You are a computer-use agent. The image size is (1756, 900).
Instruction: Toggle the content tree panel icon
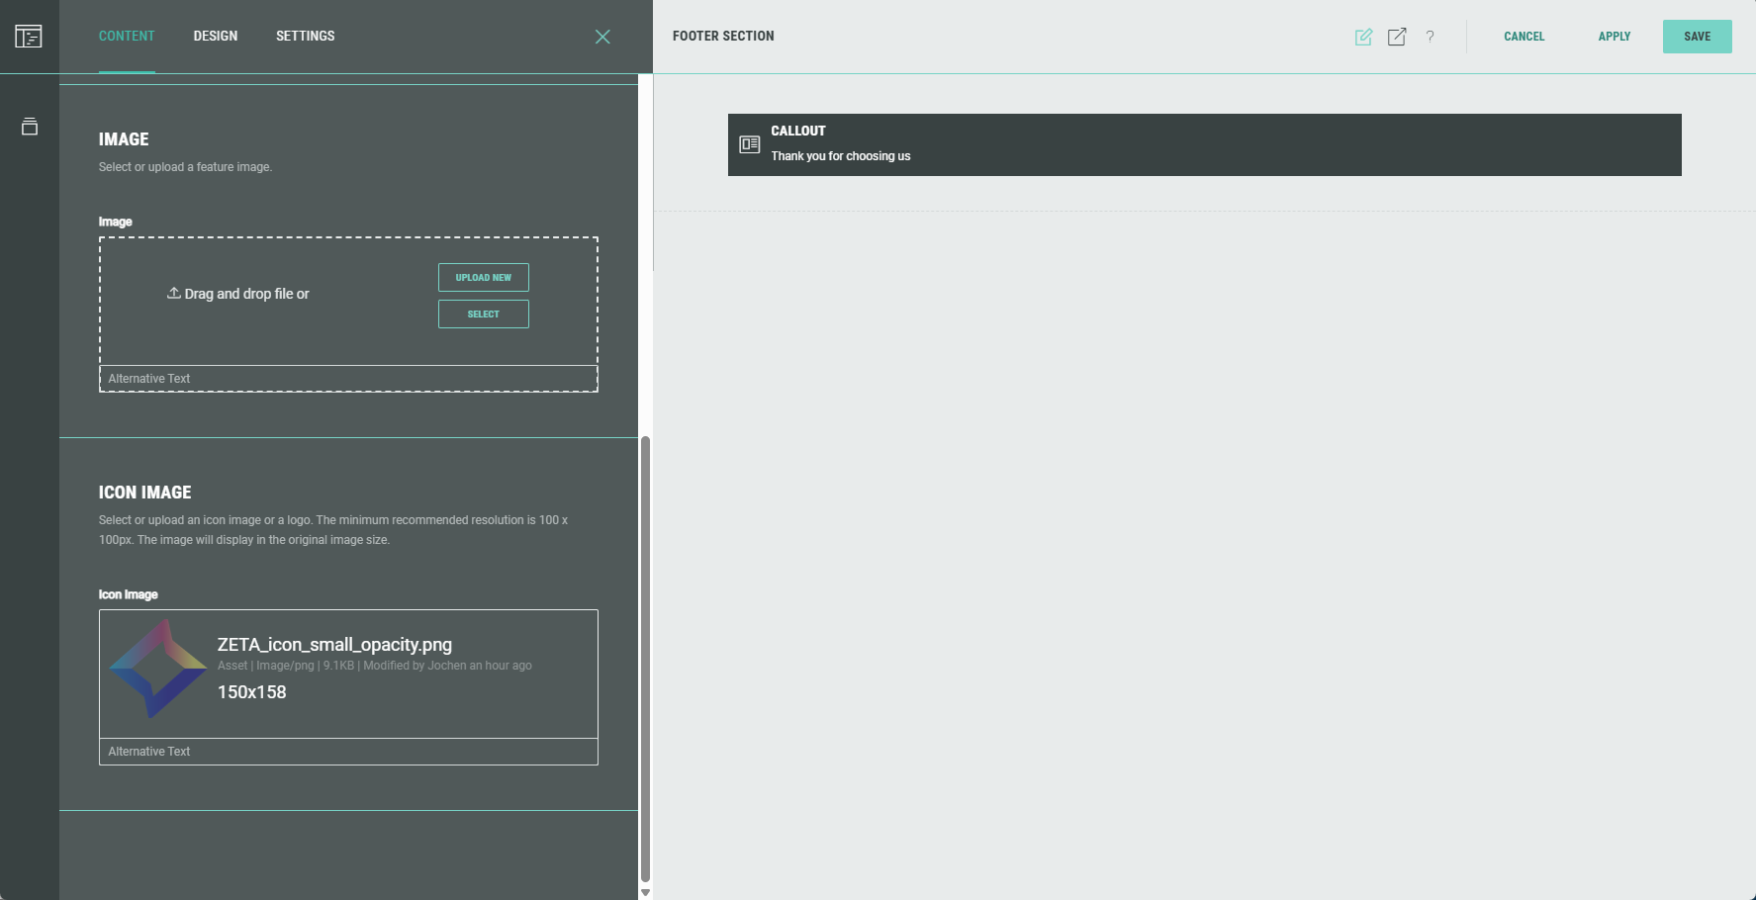[x=29, y=37]
